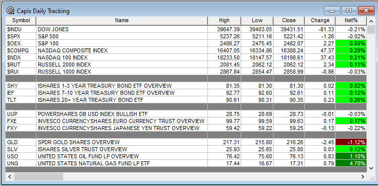This screenshot has height=186, width=378.
Task: Sort by the Name column header
Action: point(122,21)
